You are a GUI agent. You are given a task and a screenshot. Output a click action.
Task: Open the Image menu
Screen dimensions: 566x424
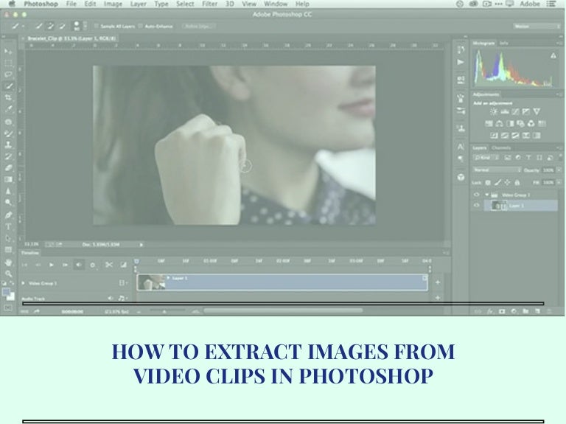pos(113,4)
